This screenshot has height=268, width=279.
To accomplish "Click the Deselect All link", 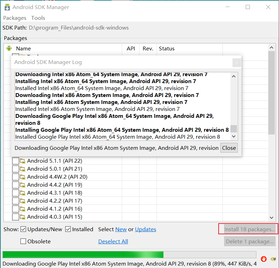I will (x=113, y=242).
